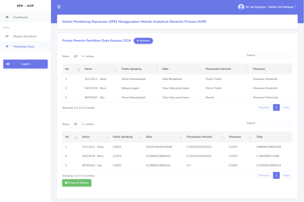Sort first table by Wawasan column
Image resolution: width=304 pixels, height=202 pixels.
(270, 69)
